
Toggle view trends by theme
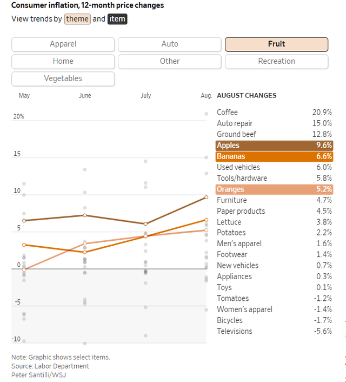coord(77,19)
